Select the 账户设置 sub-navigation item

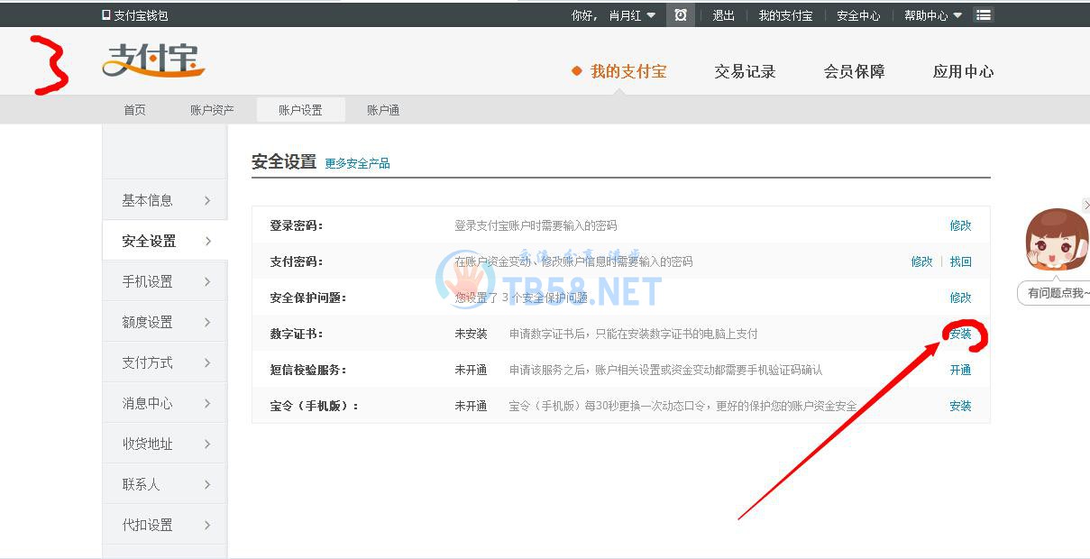[300, 110]
